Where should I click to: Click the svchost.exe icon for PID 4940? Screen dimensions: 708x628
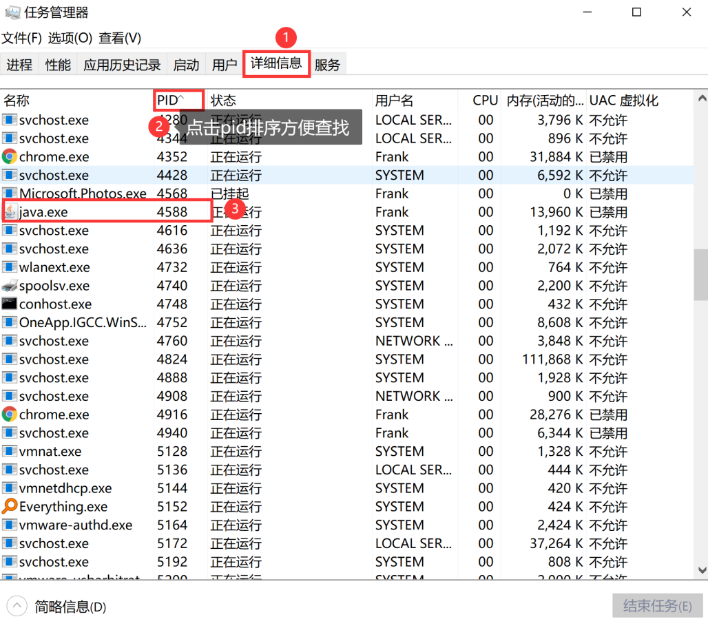tap(10, 433)
